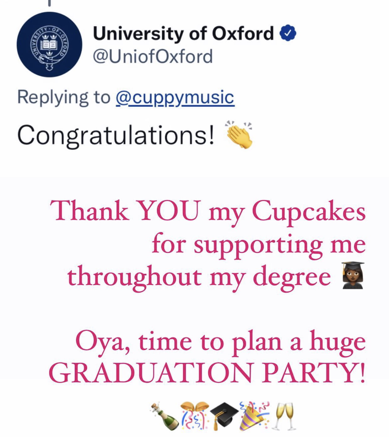
Task: Click the blue verified badge icon
Action: [288, 33]
